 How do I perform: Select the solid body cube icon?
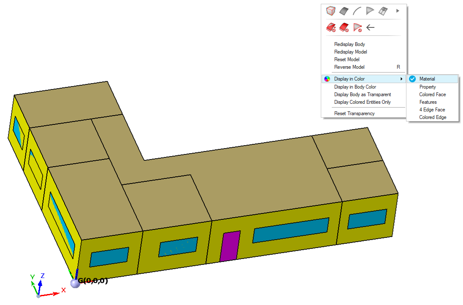point(330,11)
